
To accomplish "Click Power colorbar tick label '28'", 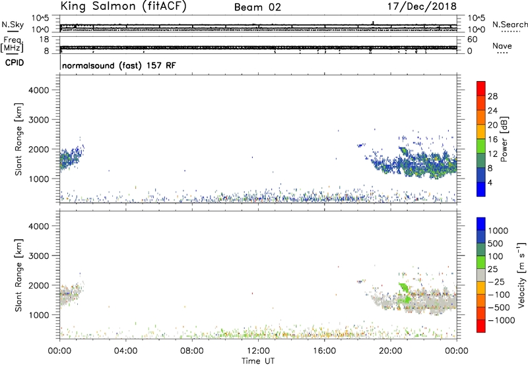I will tap(492, 96).
